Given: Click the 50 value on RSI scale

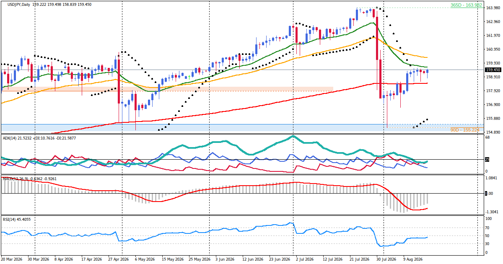Looking at the screenshot, I should coord(487,236).
